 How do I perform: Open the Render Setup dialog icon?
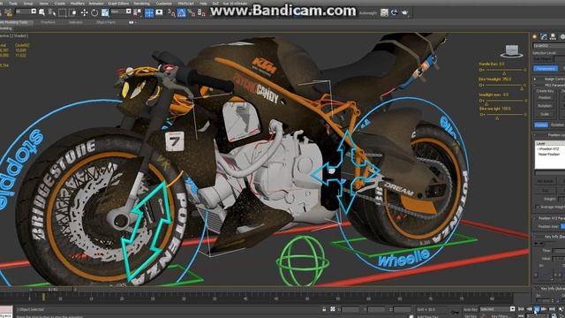tap(385, 13)
